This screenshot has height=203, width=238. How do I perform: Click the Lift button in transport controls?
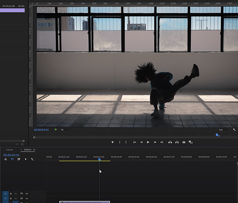[x=170, y=142]
